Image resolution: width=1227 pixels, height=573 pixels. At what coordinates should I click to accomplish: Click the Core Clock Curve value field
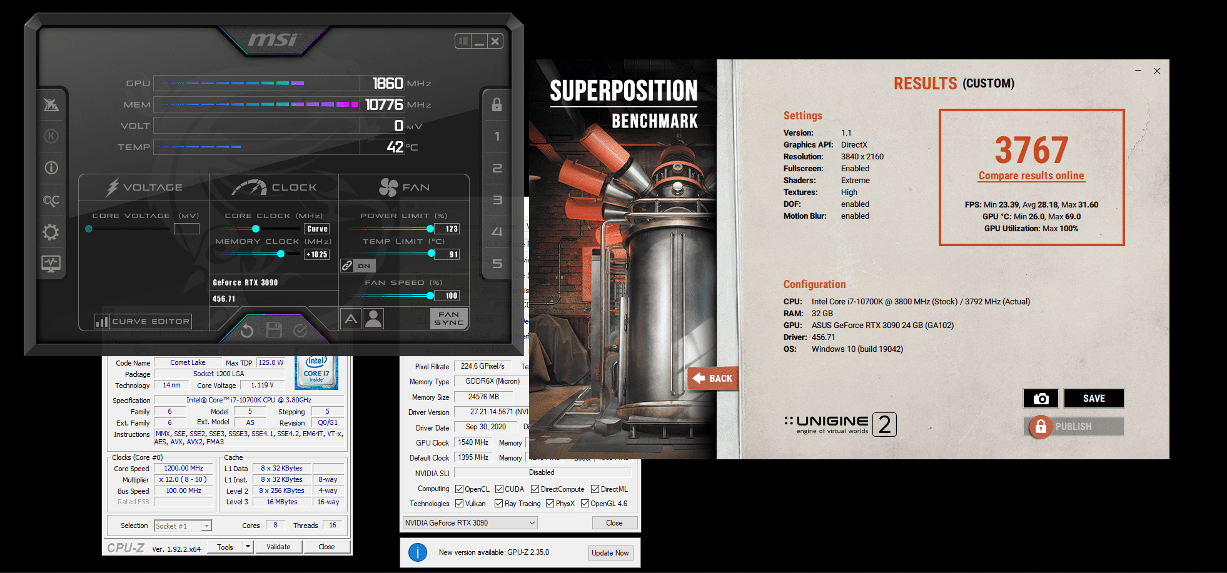[317, 229]
